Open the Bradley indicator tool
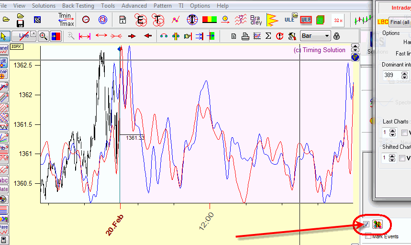 click(255, 20)
